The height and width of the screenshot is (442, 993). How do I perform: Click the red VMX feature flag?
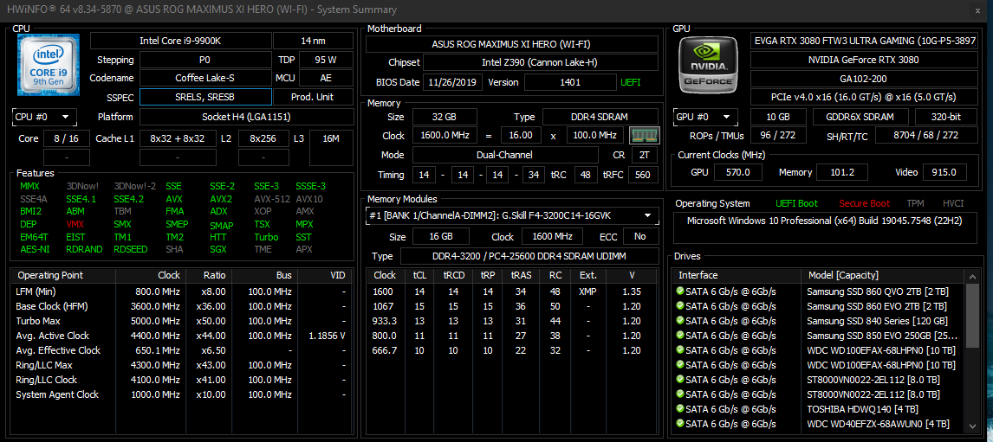point(75,224)
